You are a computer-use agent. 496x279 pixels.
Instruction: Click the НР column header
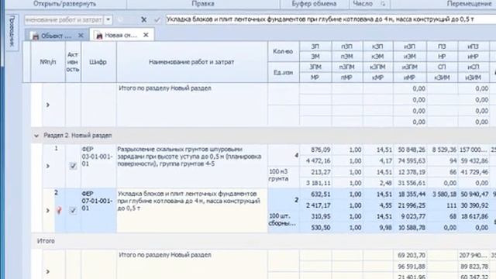[x=442, y=57]
